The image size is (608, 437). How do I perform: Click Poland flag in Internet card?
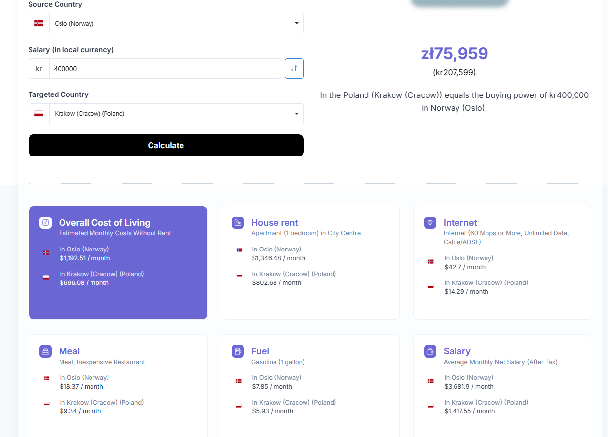431,286
